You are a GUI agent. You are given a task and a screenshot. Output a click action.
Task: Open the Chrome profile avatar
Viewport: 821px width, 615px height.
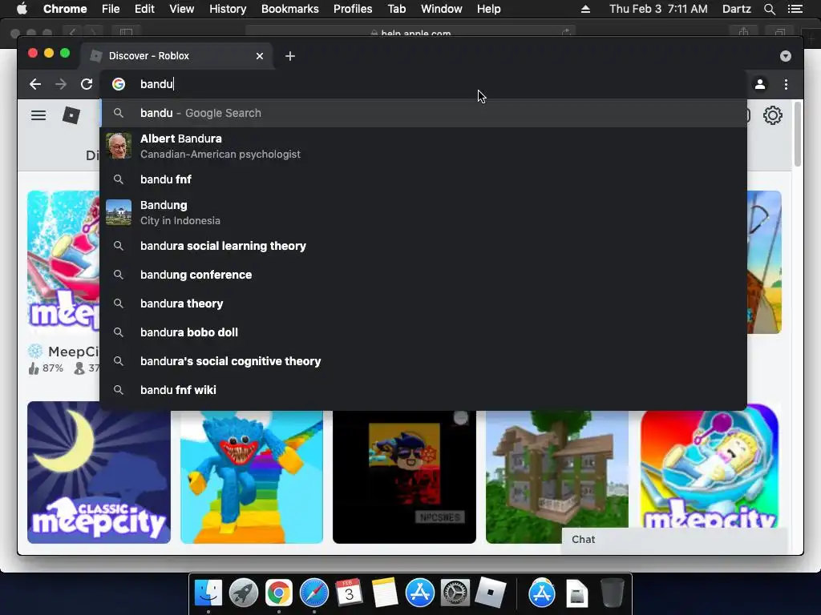tap(760, 84)
